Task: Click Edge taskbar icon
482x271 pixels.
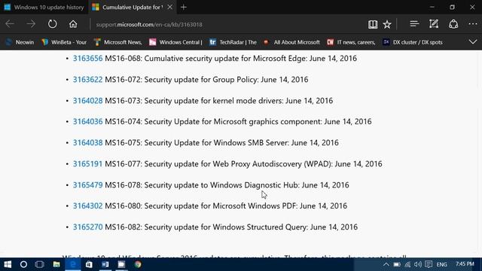Action: [x=73, y=264]
